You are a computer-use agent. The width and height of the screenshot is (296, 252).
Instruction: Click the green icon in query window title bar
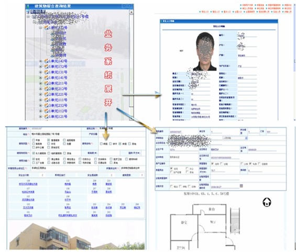[28, 6]
